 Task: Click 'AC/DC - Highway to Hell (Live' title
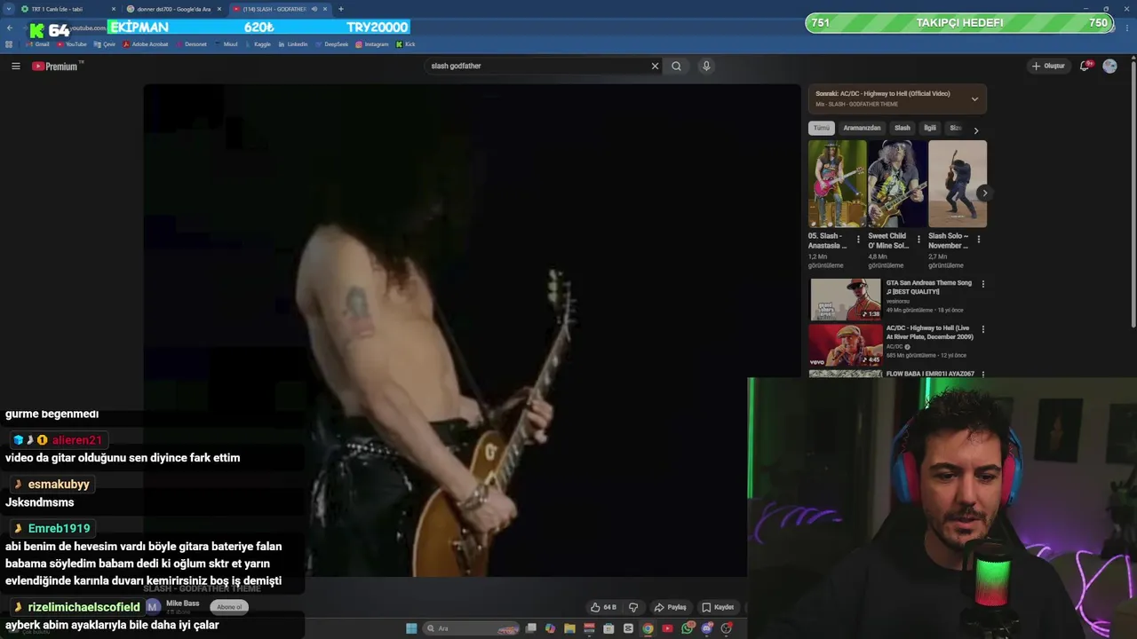click(929, 333)
